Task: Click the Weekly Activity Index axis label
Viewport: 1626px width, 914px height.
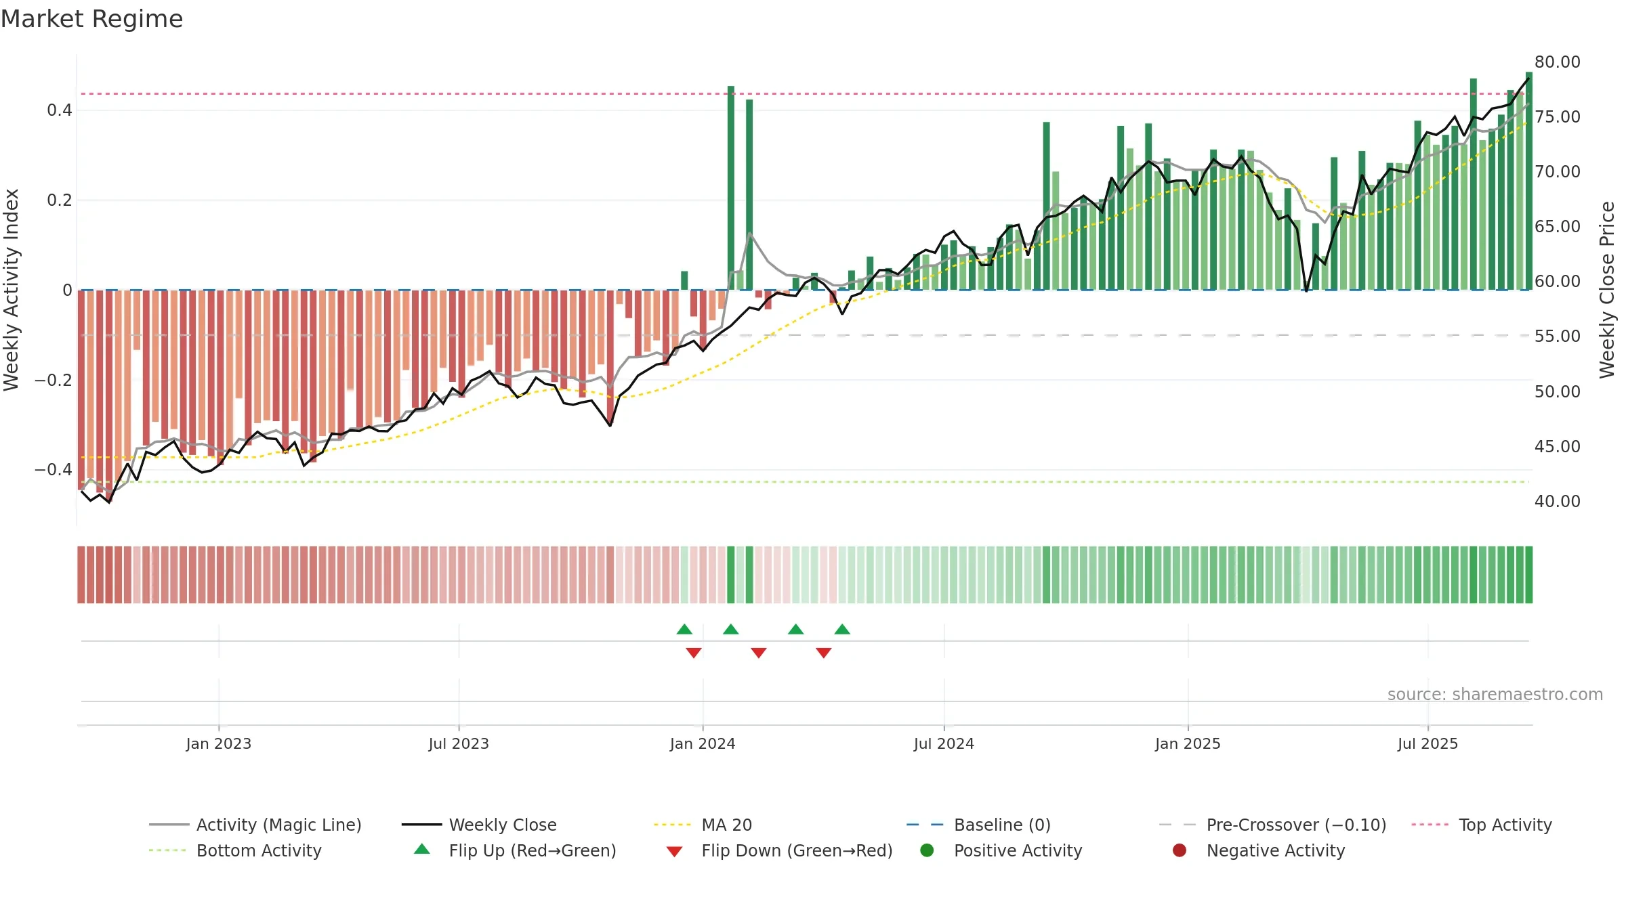Action: (12, 290)
